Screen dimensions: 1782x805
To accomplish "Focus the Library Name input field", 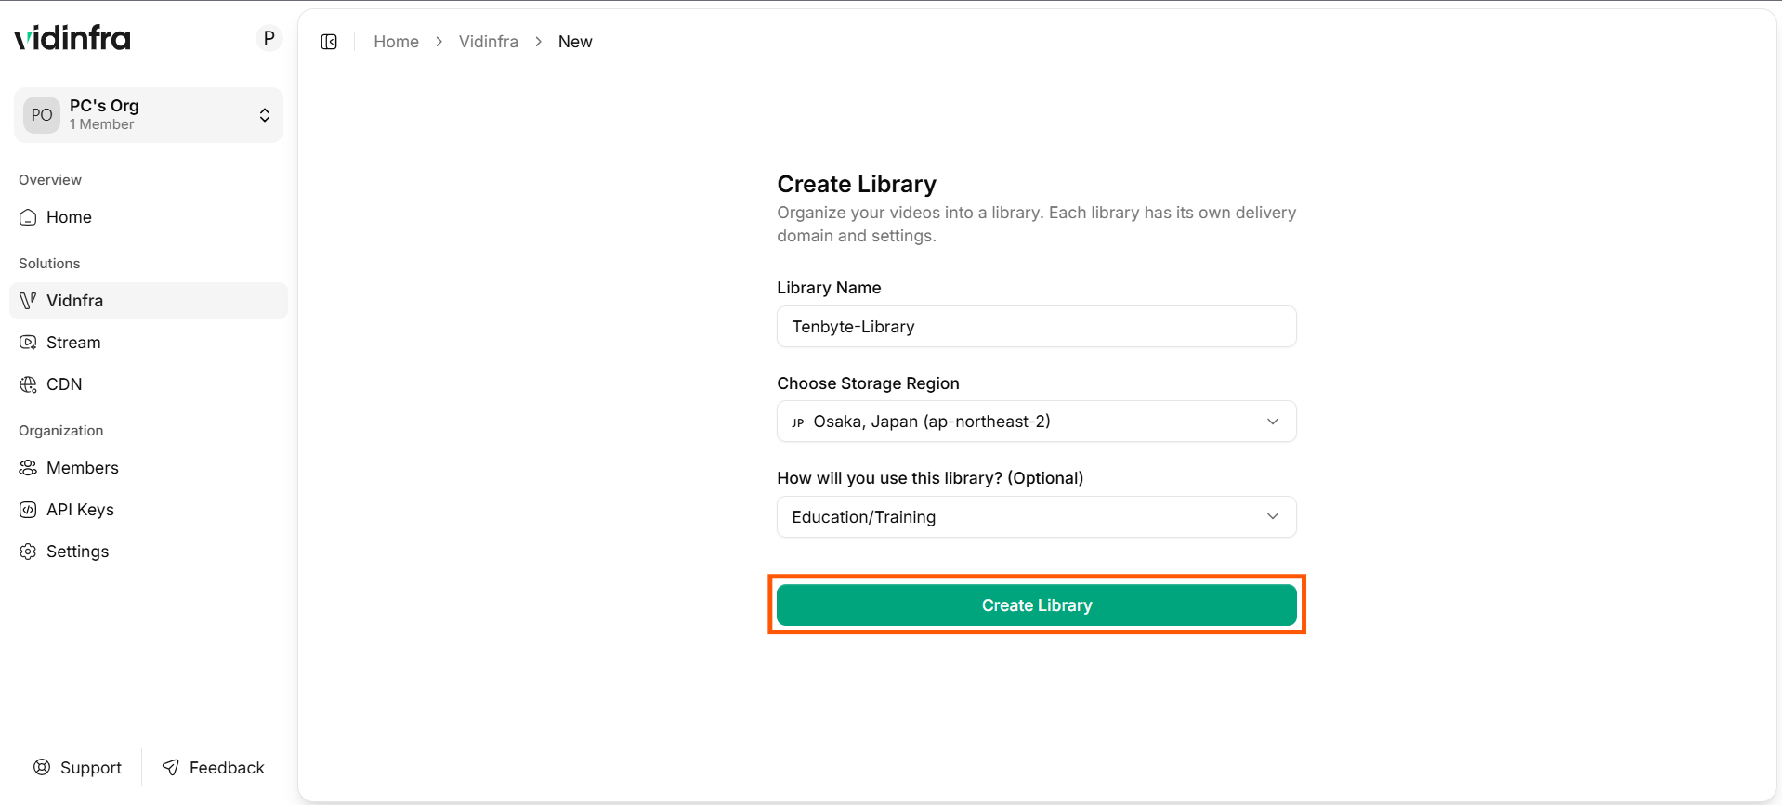I will point(1037,327).
